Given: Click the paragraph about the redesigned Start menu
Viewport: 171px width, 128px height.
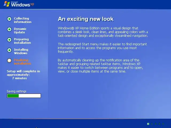Looking at the screenshot, I should pyautogui.click(x=102, y=48).
